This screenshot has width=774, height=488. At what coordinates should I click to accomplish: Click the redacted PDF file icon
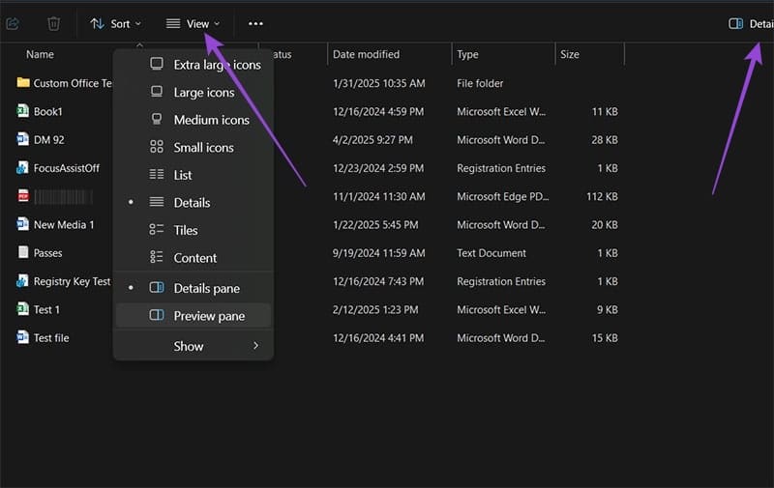pos(22,196)
